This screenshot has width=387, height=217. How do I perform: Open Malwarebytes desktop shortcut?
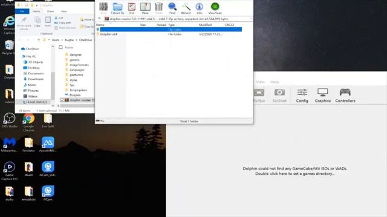[10, 145]
